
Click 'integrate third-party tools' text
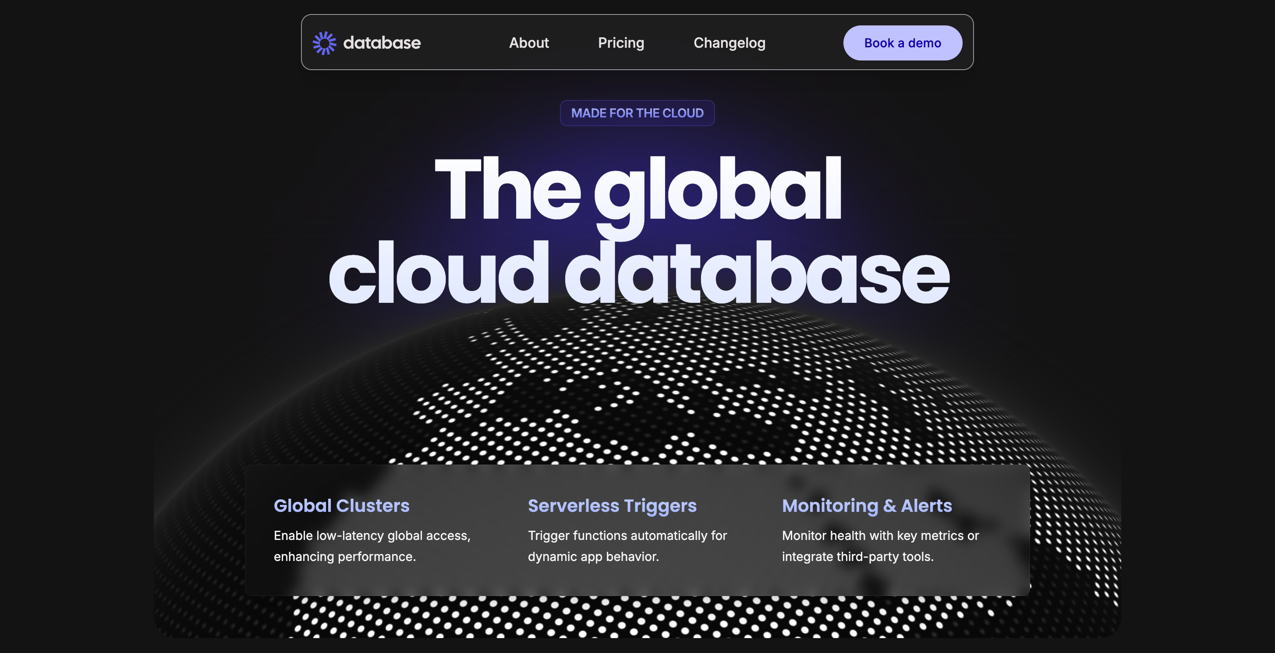(857, 557)
